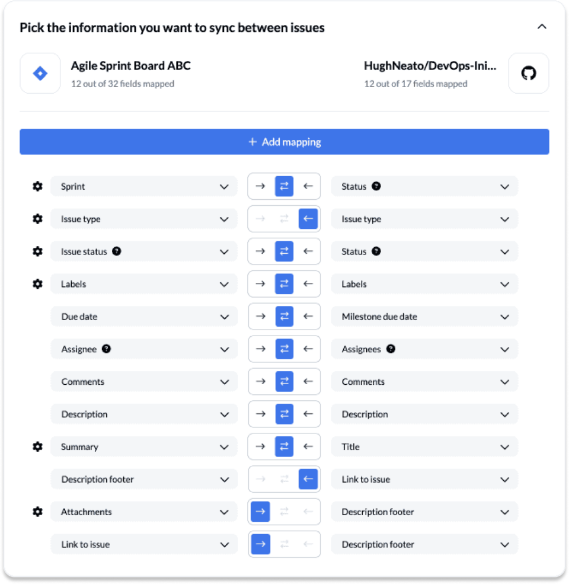Click the Add mapping button
569x584 pixels.
[x=284, y=142]
